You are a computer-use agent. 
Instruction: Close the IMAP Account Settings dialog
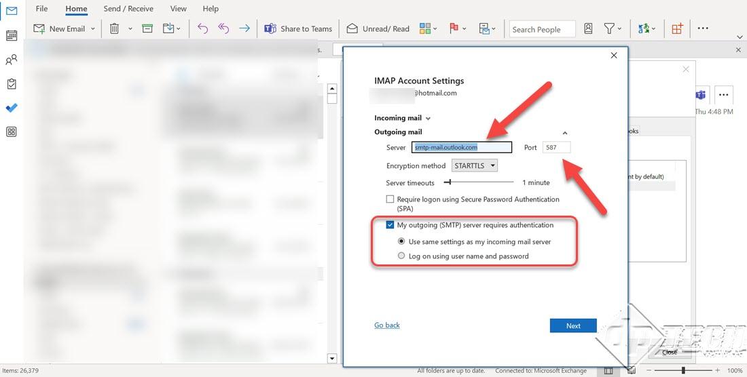coord(614,56)
